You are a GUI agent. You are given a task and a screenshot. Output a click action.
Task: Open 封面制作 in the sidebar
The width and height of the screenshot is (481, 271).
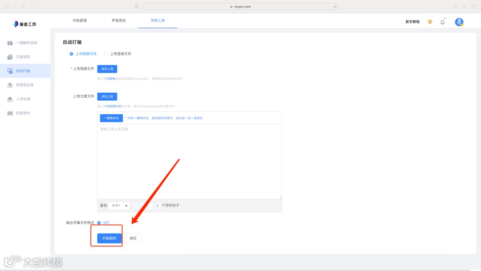pos(23,113)
